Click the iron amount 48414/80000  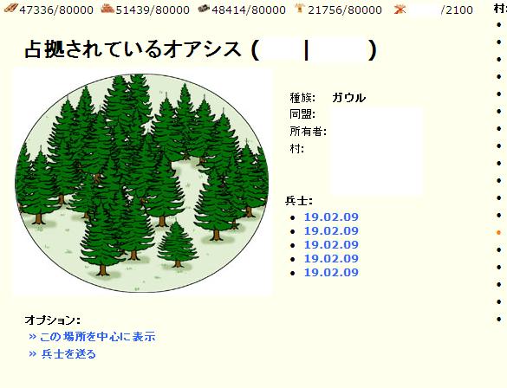pyautogui.click(x=249, y=10)
